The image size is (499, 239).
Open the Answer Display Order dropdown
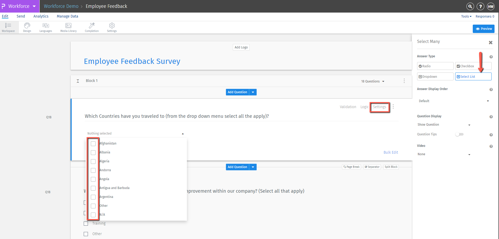coord(454,101)
